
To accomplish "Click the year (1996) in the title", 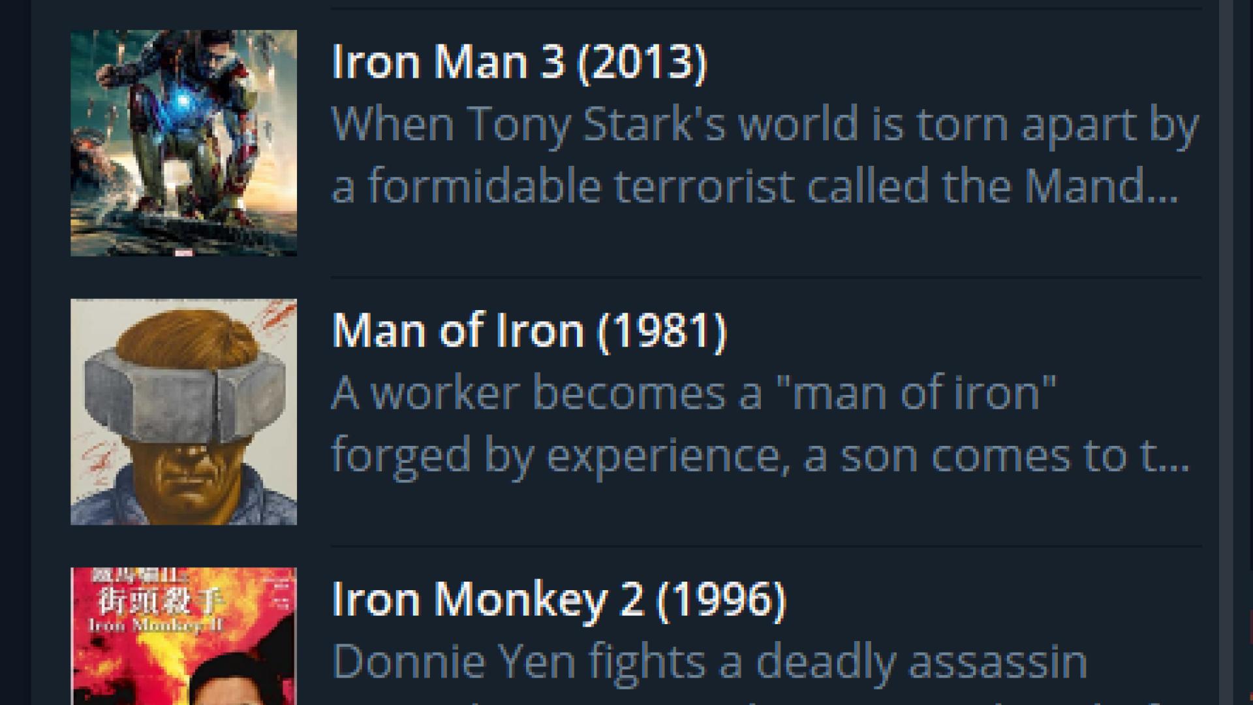I will click(x=721, y=599).
